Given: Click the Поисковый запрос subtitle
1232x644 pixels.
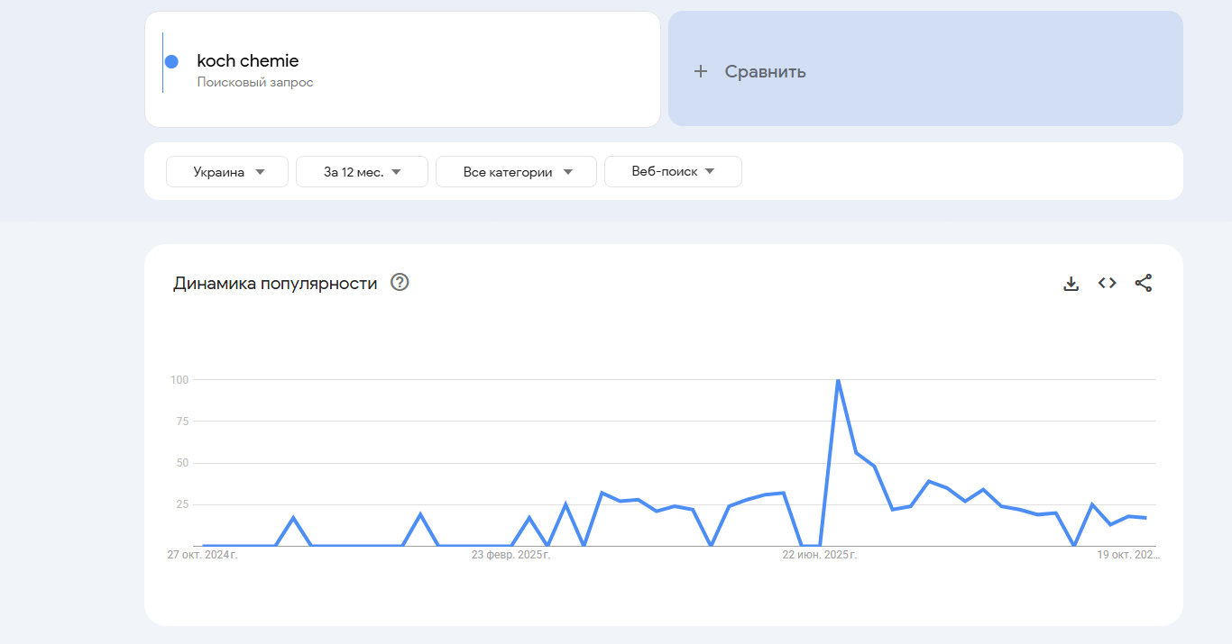Looking at the screenshot, I should [255, 83].
